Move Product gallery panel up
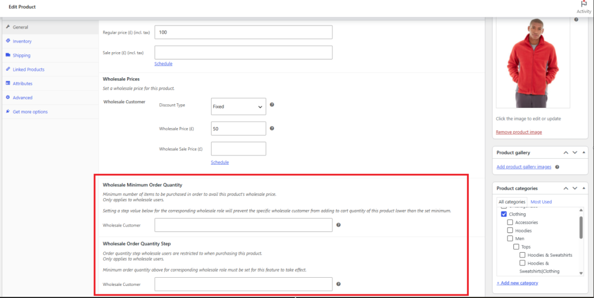Screen dimensions: 594x298 coord(566,152)
